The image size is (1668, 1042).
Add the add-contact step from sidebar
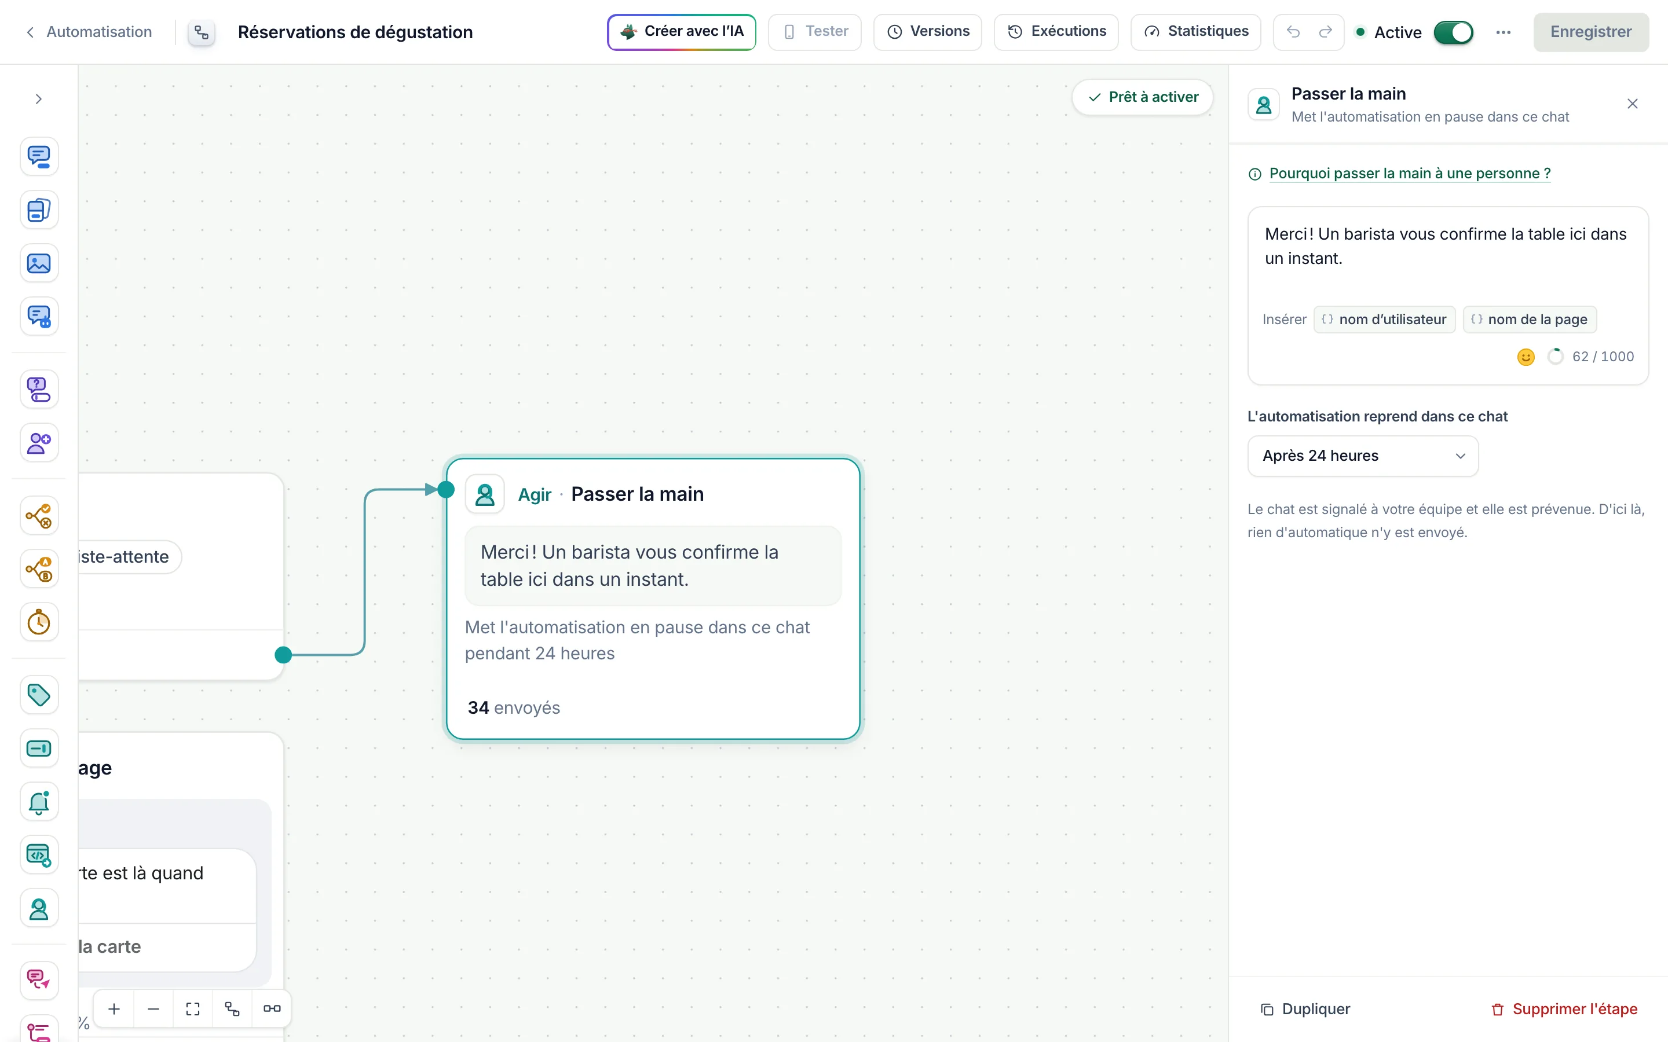(x=39, y=442)
